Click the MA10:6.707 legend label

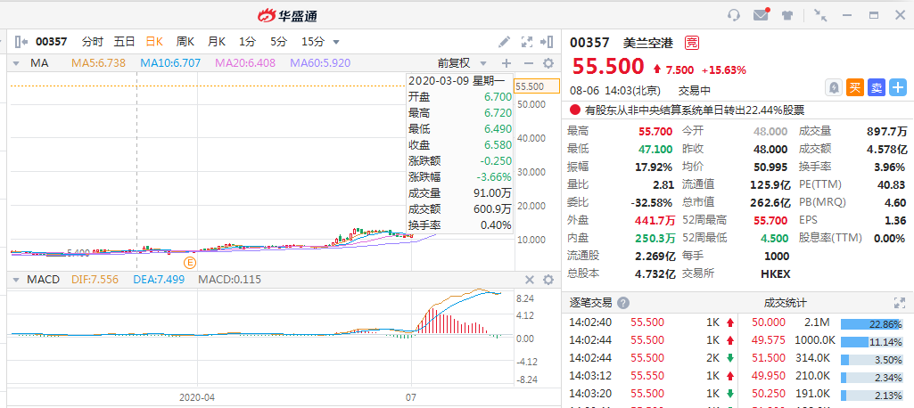170,63
